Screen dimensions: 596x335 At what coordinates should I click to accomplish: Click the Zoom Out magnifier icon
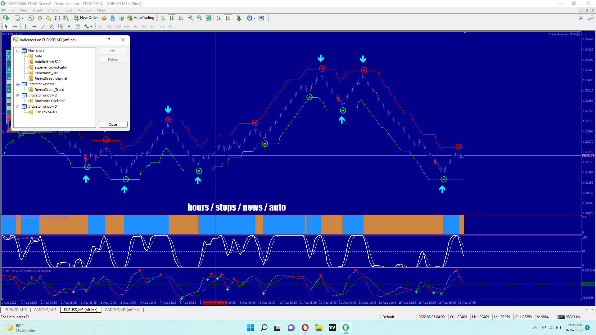200,18
